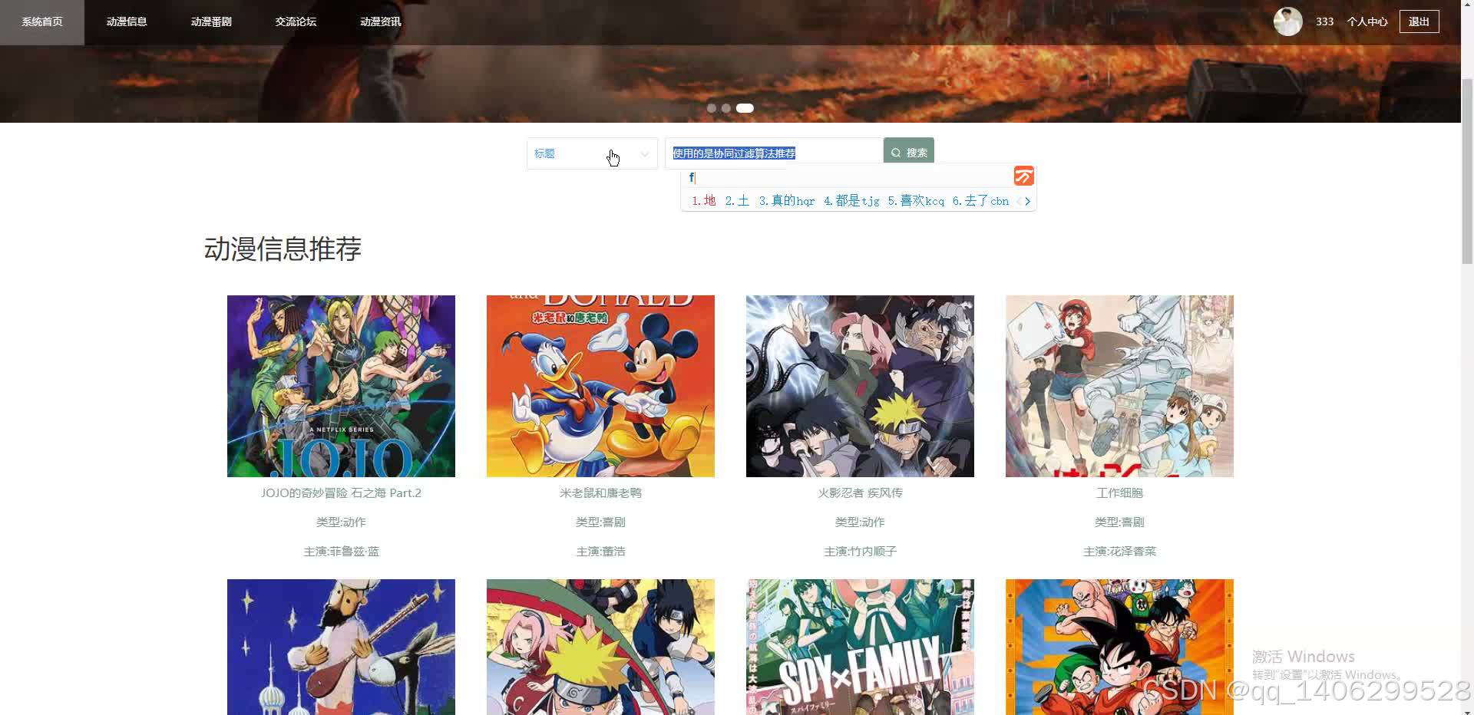1474x715 pixels.
Task: Open the 标题 search-field dropdown
Action: 592,153
